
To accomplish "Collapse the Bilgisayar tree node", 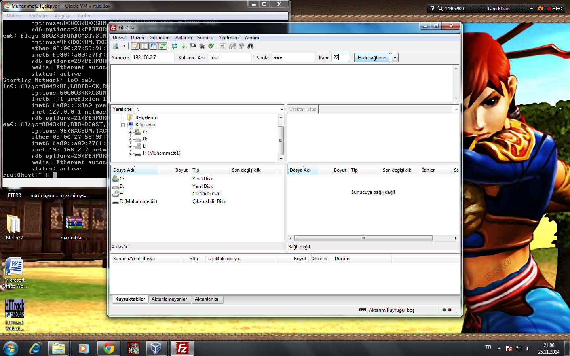I will tap(123, 125).
